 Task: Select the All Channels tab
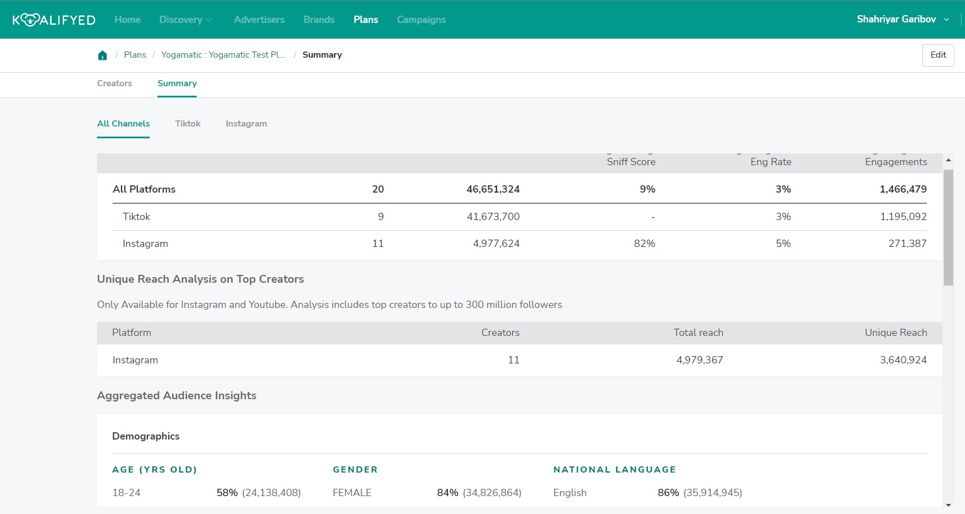123,124
